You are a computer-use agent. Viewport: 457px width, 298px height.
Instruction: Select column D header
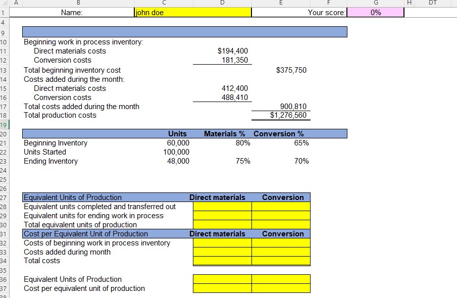pyautogui.click(x=222, y=3)
